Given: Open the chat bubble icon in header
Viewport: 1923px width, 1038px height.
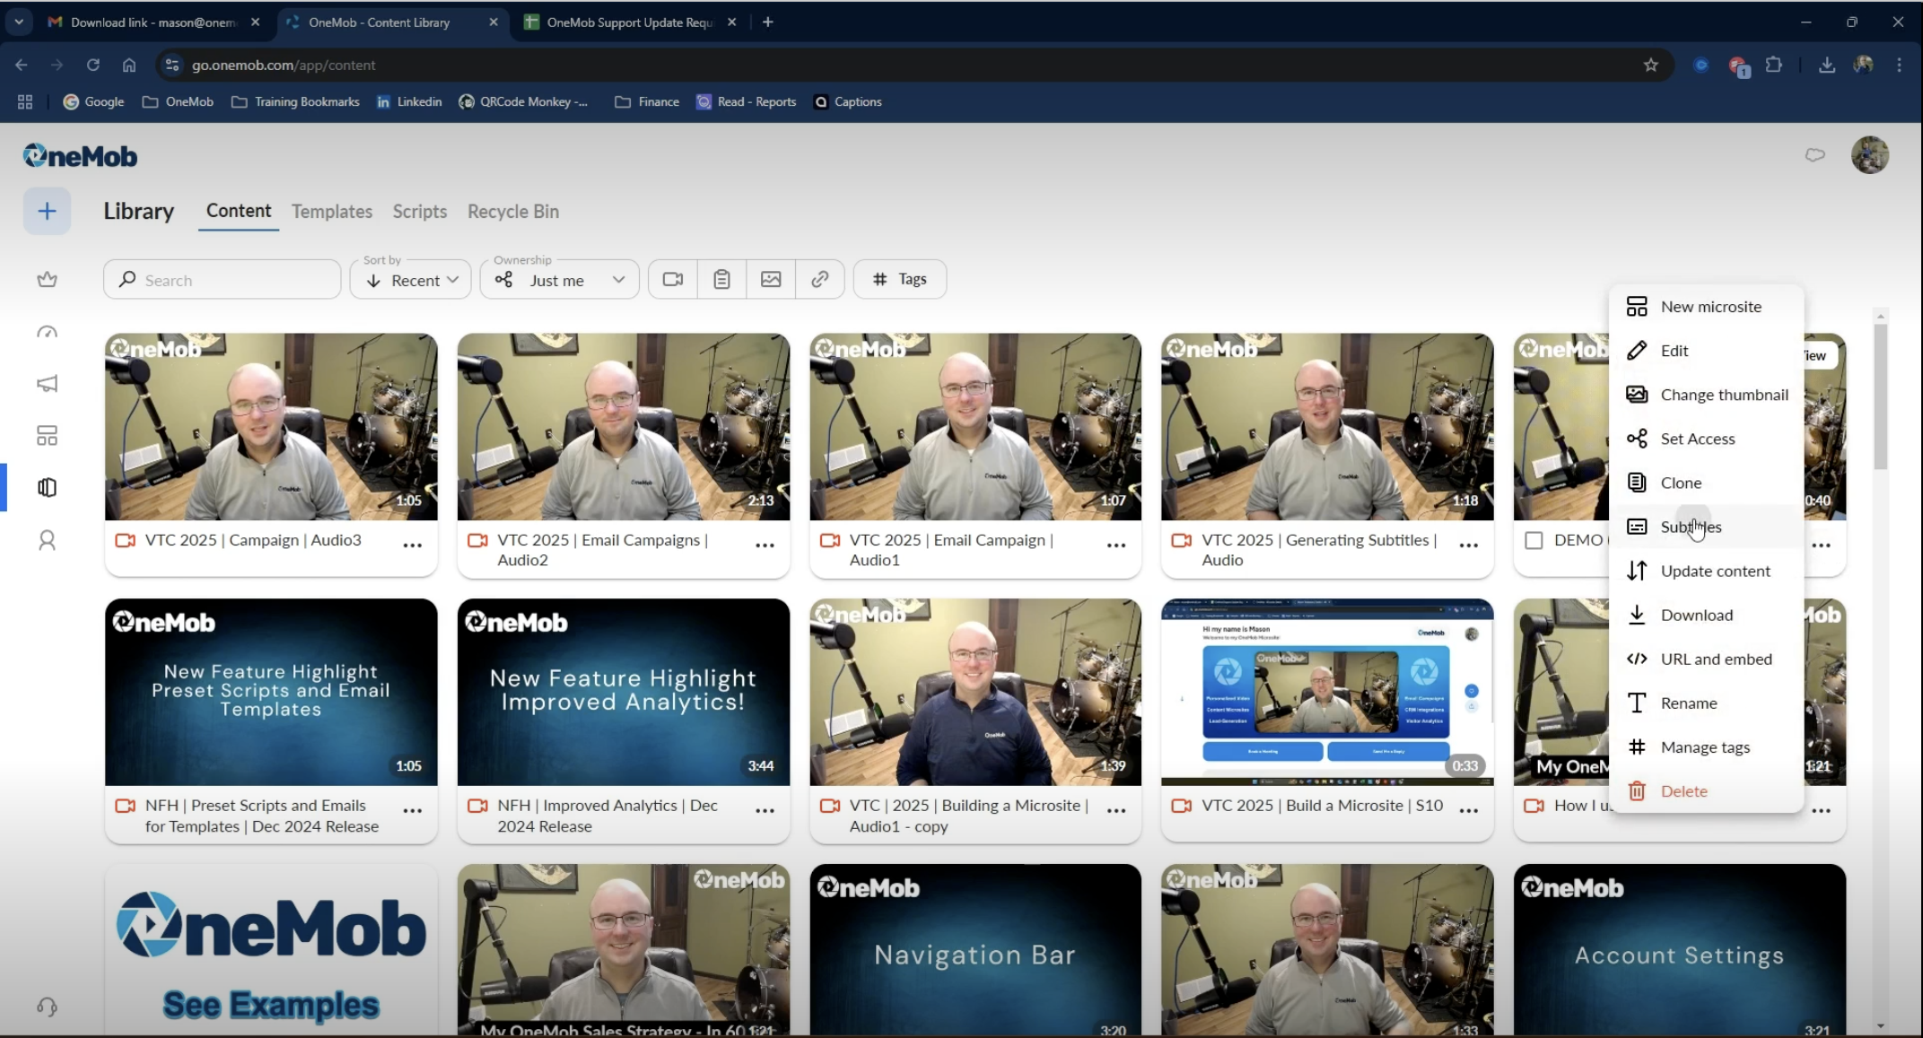Looking at the screenshot, I should click(1814, 155).
